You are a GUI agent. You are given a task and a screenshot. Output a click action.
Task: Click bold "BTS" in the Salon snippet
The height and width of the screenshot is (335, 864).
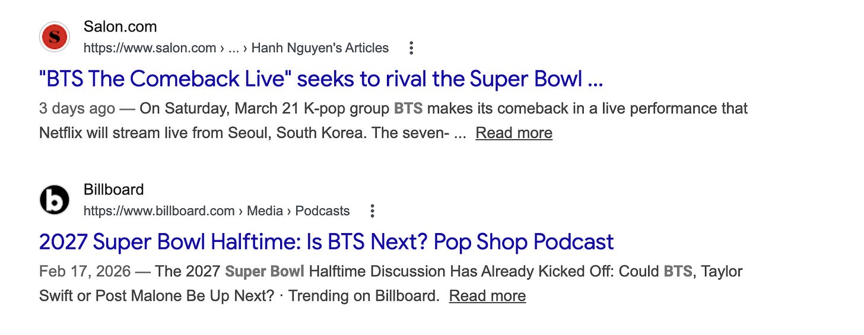click(x=409, y=109)
